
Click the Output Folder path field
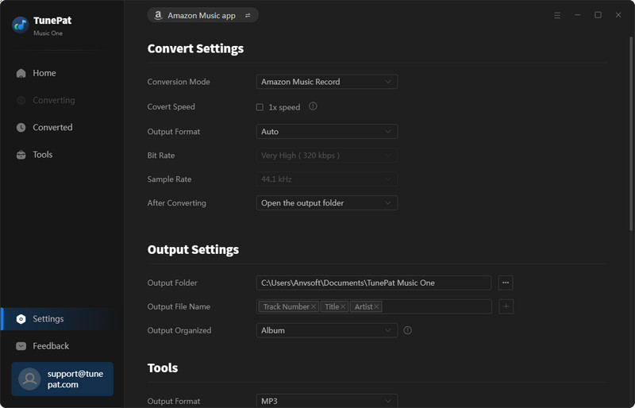tap(374, 283)
